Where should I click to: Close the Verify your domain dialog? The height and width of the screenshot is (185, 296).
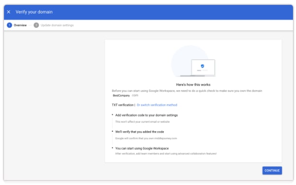click(x=9, y=12)
